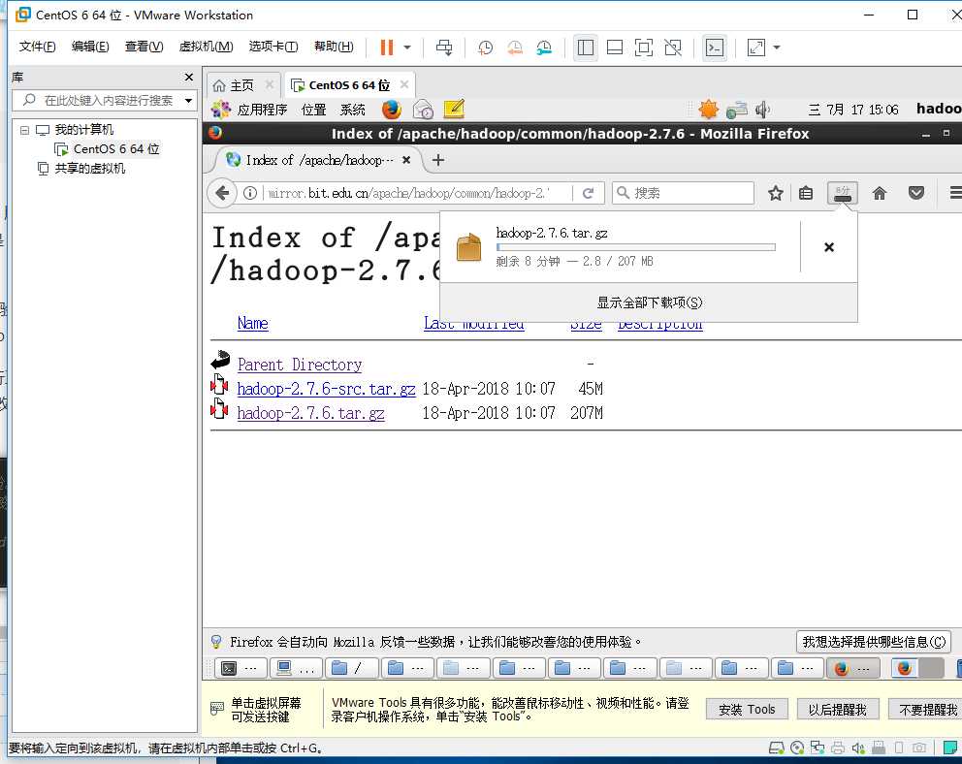962x764 pixels.
Task: Toggle the console view icon in VMware toolbar
Action: tap(715, 48)
